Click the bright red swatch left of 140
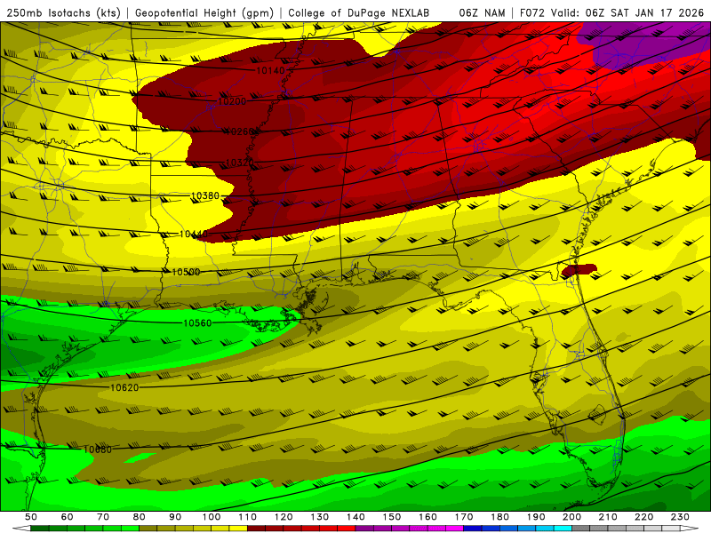 347,529
